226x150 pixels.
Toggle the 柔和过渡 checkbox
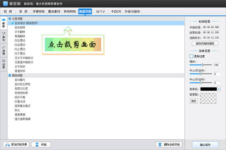pos(191,57)
